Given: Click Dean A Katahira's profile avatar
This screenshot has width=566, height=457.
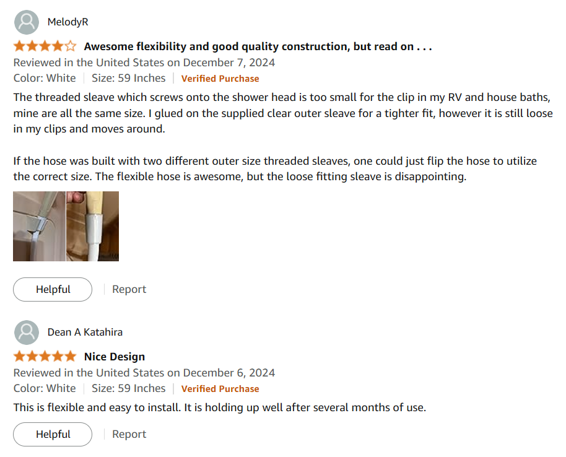Looking at the screenshot, I should pos(26,332).
